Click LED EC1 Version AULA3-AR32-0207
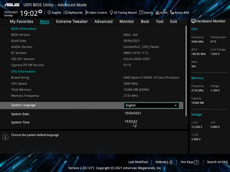This screenshot has height=172, width=230. (137, 59)
